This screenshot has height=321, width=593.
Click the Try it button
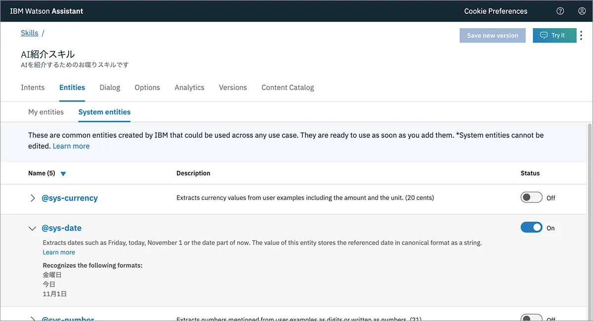click(554, 36)
